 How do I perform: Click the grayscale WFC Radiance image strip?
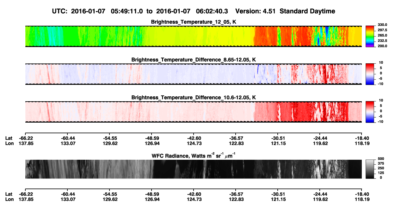point(193,169)
